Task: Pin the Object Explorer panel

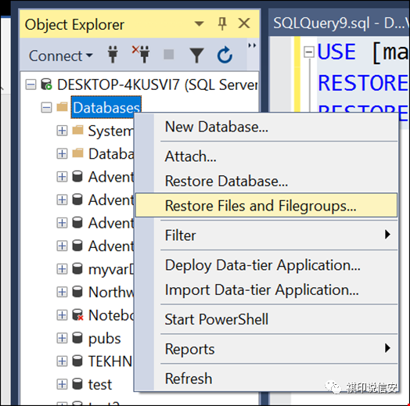Action: [x=222, y=23]
